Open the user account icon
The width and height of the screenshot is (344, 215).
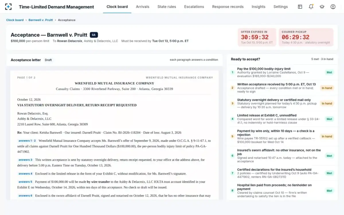tap(333, 7)
